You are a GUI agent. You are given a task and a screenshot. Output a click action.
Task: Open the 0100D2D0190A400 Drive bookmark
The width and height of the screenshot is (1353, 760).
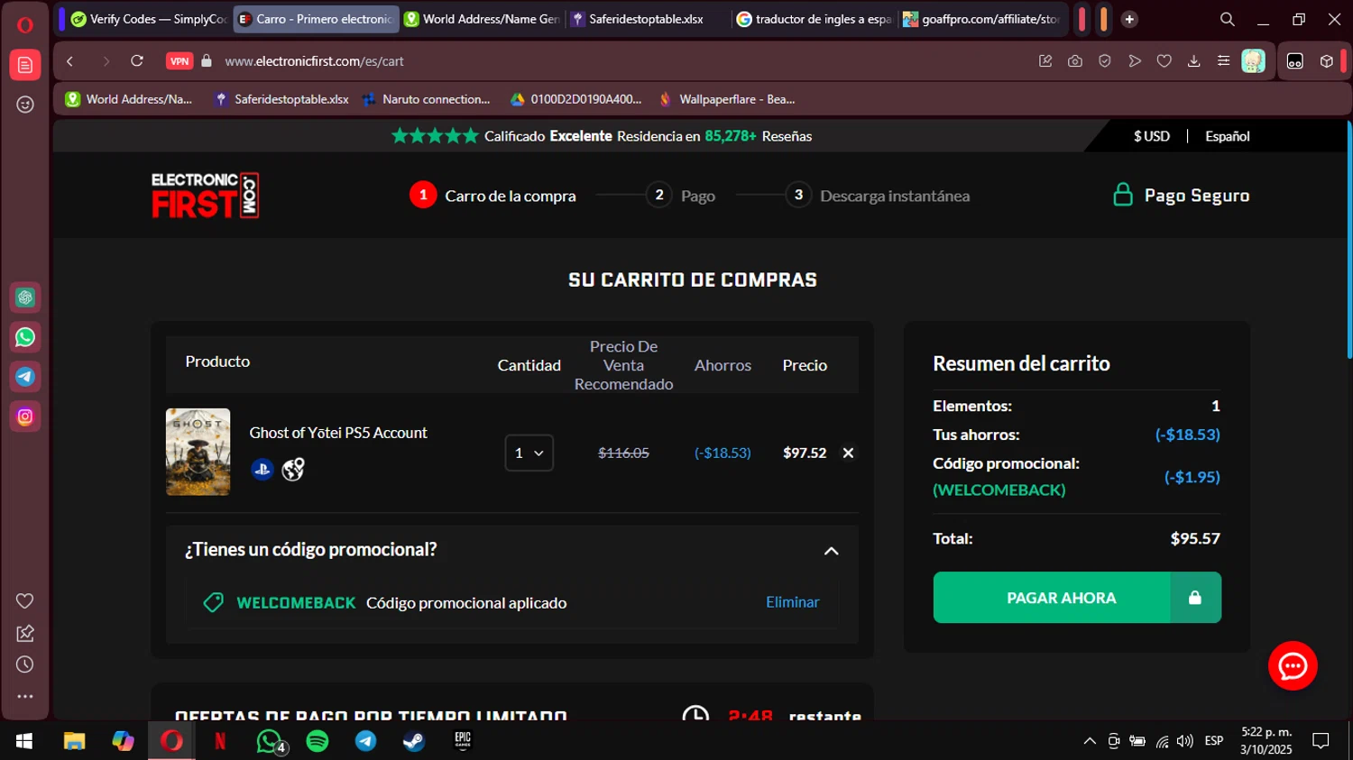coord(576,99)
